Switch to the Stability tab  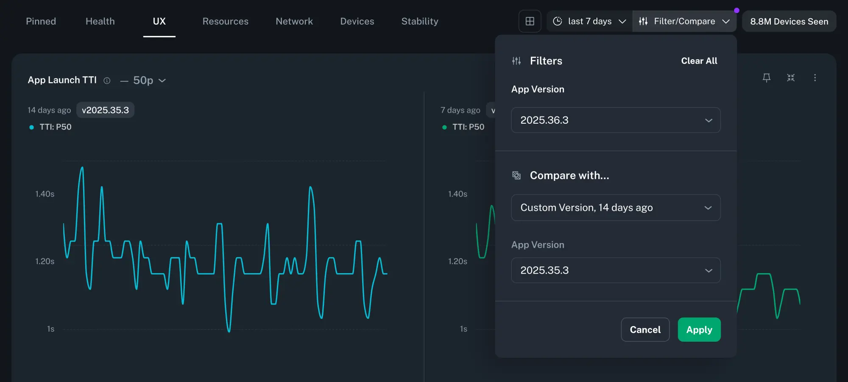click(419, 21)
